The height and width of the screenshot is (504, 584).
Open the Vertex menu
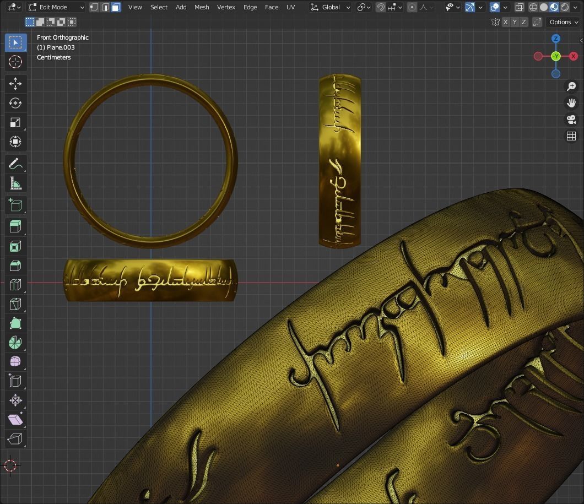pyautogui.click(x=226, y=7)
